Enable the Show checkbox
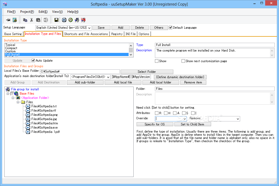The width and height of the screenshot is (279, 186). (157, 61)
